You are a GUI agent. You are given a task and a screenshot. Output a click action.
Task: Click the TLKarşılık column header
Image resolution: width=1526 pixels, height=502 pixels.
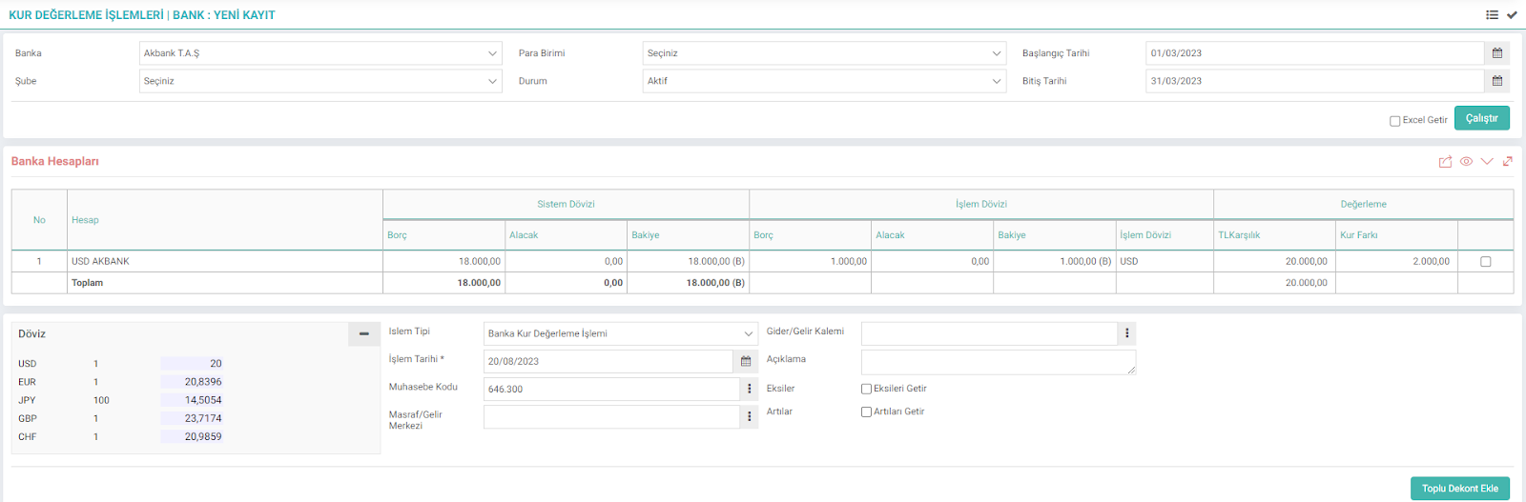point(1274,235)
